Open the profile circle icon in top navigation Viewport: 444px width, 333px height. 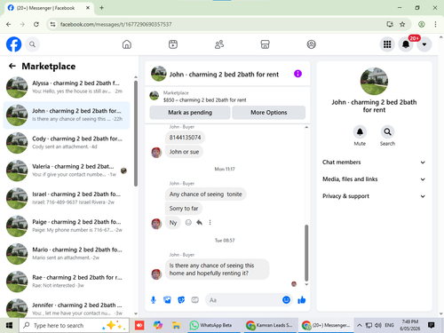click(x=311, y=44)
